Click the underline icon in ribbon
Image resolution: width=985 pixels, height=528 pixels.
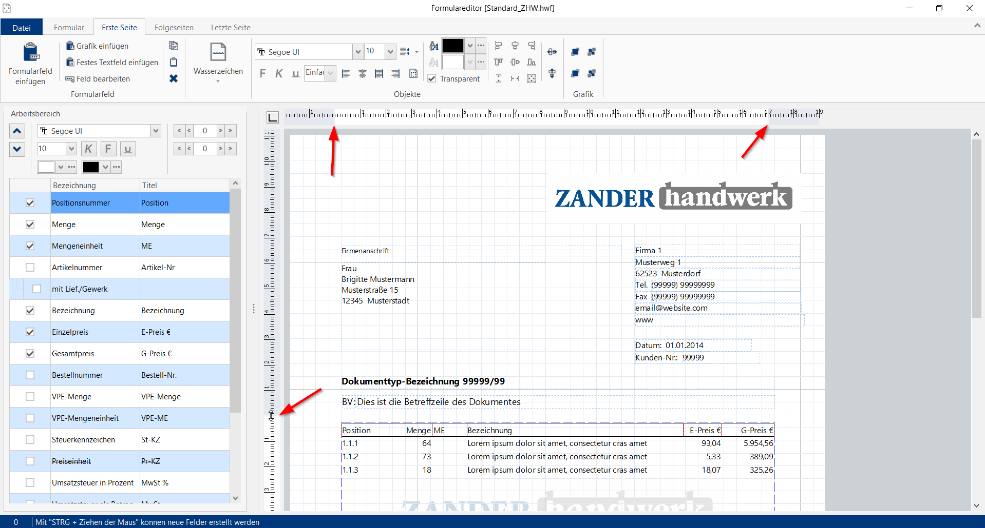tap(295, 73)
